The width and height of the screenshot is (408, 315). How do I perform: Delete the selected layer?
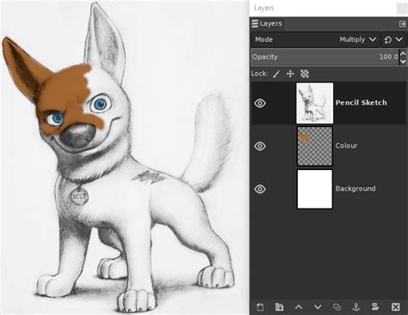(x=396, y=307)
